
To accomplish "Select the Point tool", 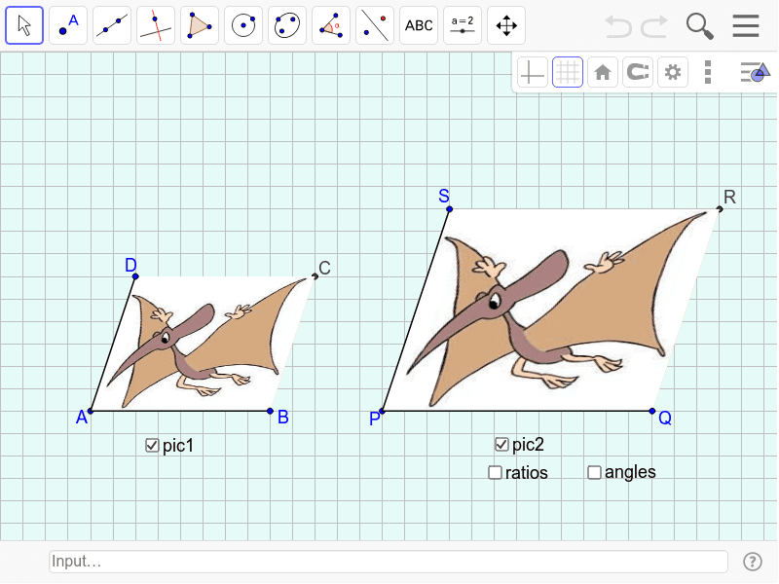I will pyautogui.click(x=68, y=25).
